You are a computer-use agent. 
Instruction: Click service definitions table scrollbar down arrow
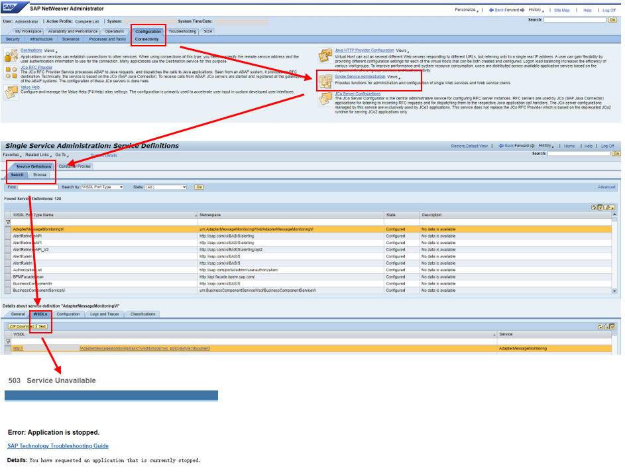click(614, 291)
